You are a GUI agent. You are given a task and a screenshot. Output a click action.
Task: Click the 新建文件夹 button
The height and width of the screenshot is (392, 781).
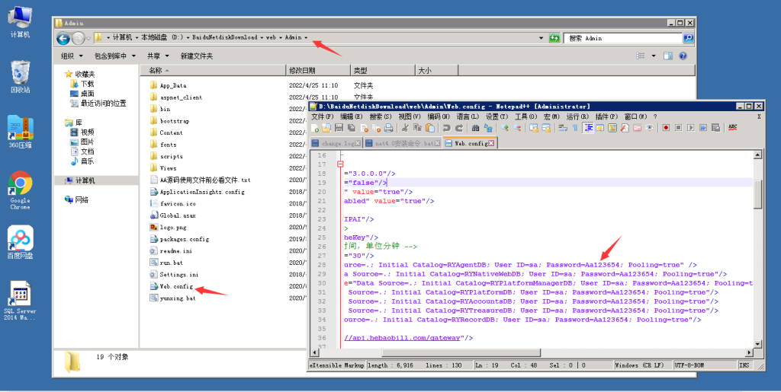(x=197, y=56)
